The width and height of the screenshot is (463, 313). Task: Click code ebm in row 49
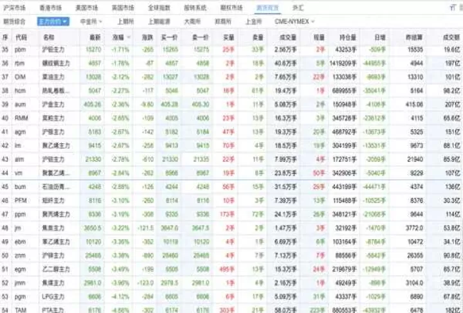point(20,242)
